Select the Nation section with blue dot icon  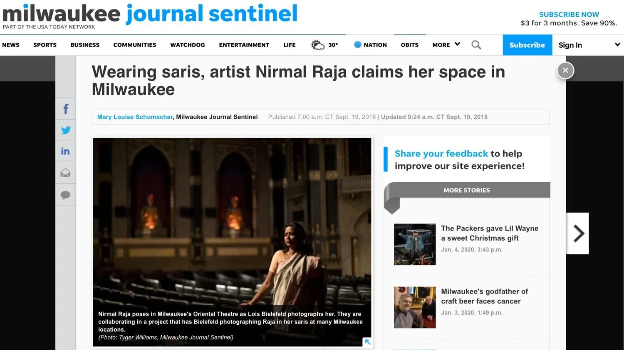point(370,44)
